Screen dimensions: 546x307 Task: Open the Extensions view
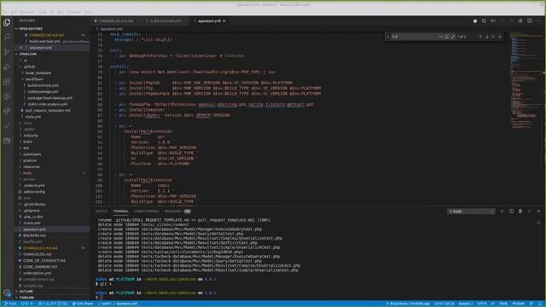tap(7, 82)
